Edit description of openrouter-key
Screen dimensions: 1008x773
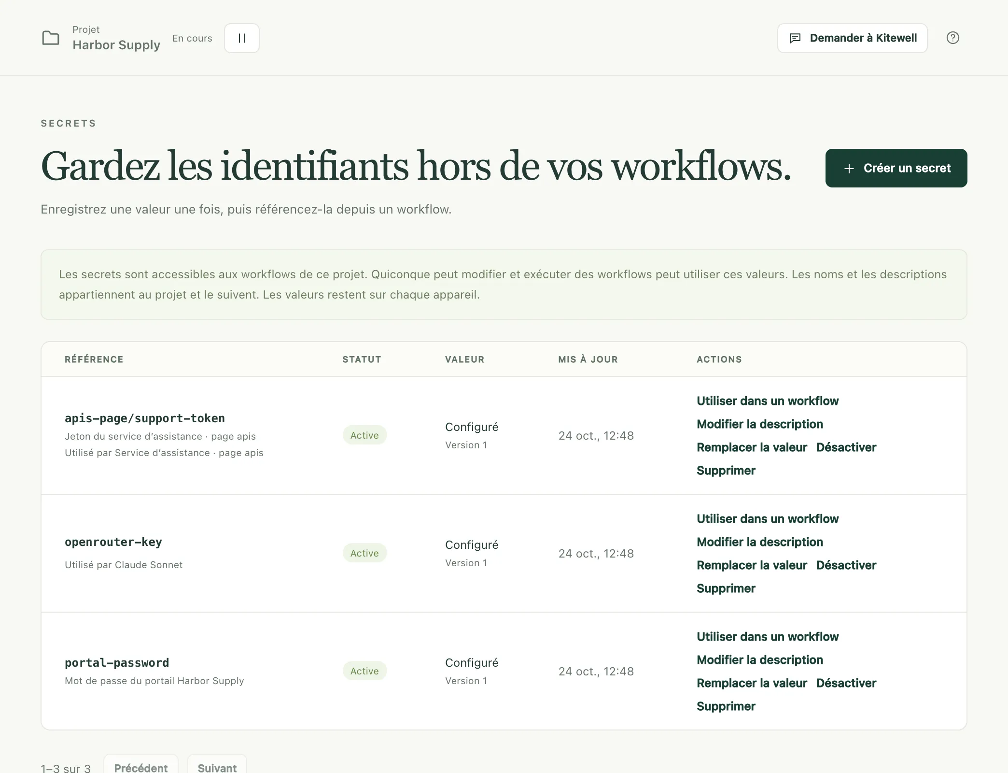point(759,542)
